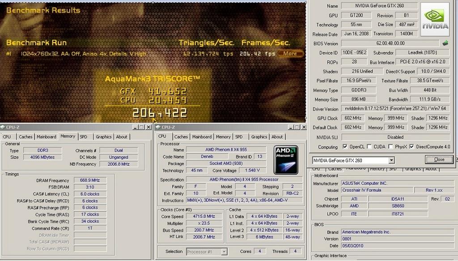Click the Multiplier value x 23.5

coord(204,223)
